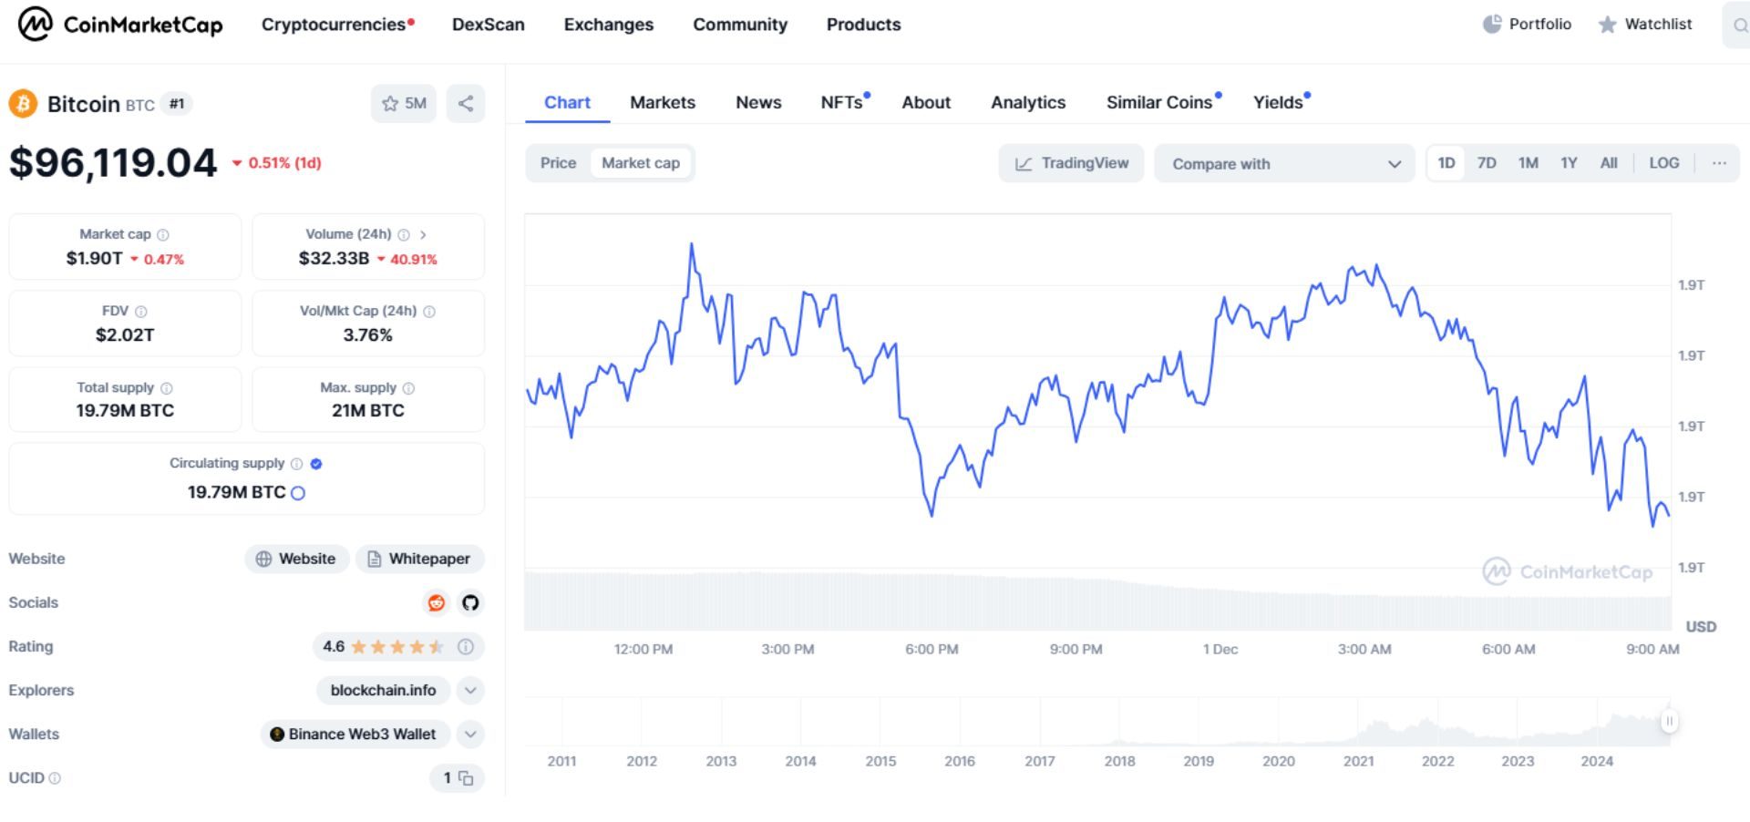This screenshot has width=1750, height=822.
Task: Grab the timeline range slider handle
Action: 1669,721
